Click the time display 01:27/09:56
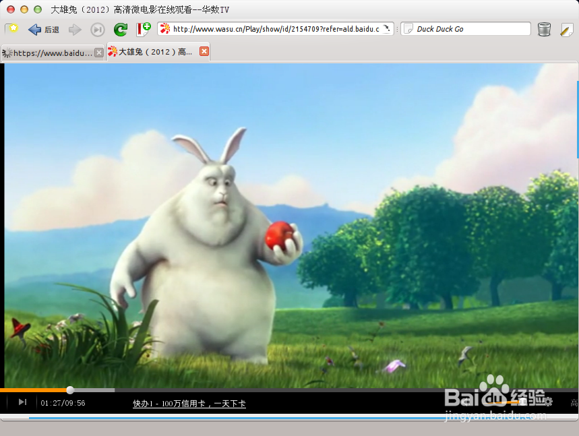579x436 pixels. pos(63,403)
